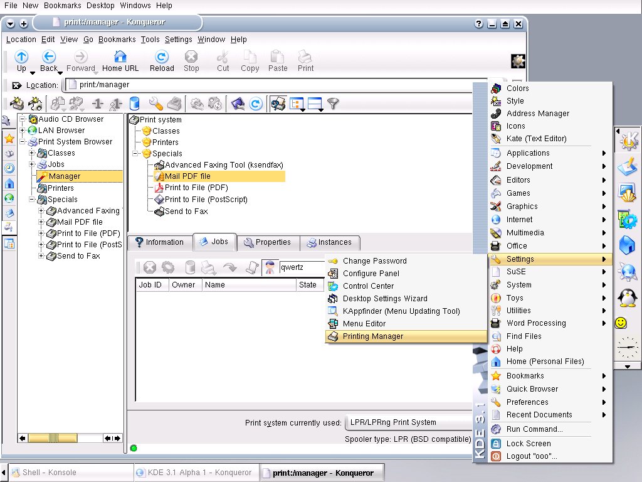
Task: Click the clock history icon in sidebar strip
Action: click(9, 168)
